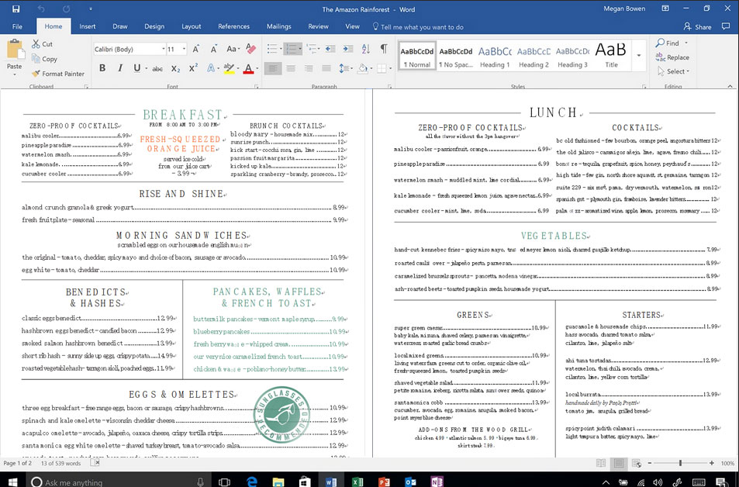Apply the Heading 1 style
Viewport: 739px width, 487px height.
tap(495, 56)
